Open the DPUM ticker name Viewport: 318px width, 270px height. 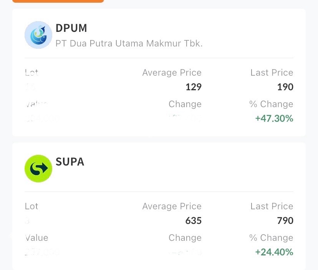(71, 28)
